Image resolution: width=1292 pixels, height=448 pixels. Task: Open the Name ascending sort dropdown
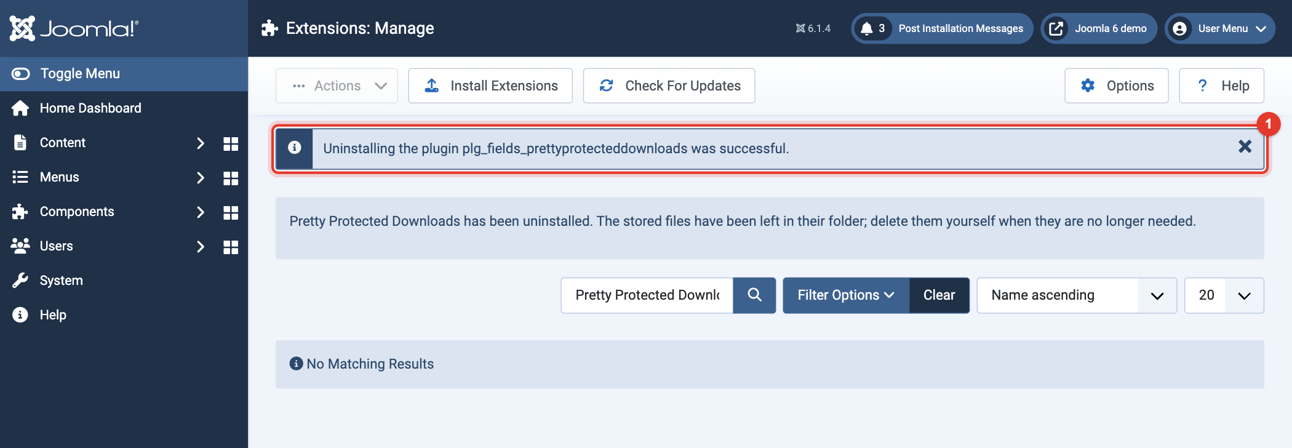[x=1077, y=295]
